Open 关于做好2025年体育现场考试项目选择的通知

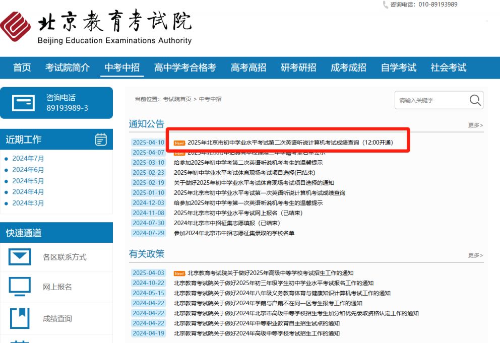pyautogui.click(x=254, y=183)
